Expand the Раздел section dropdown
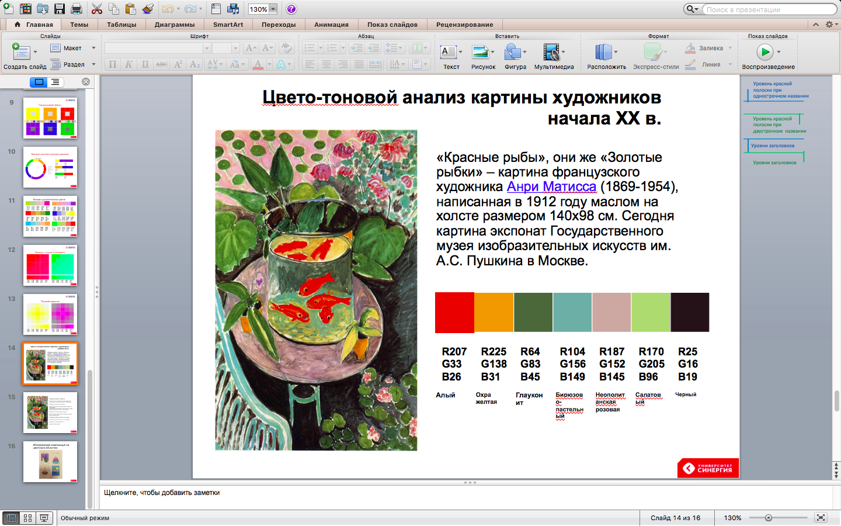The height and width of the screenshot is (526, 841). pyautogui.click(x=93, y=64)
